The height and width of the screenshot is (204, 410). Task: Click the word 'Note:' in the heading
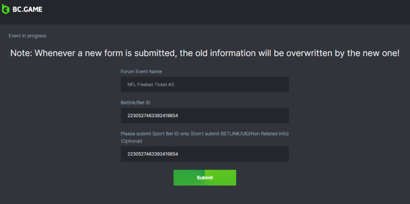coord(21,54)
